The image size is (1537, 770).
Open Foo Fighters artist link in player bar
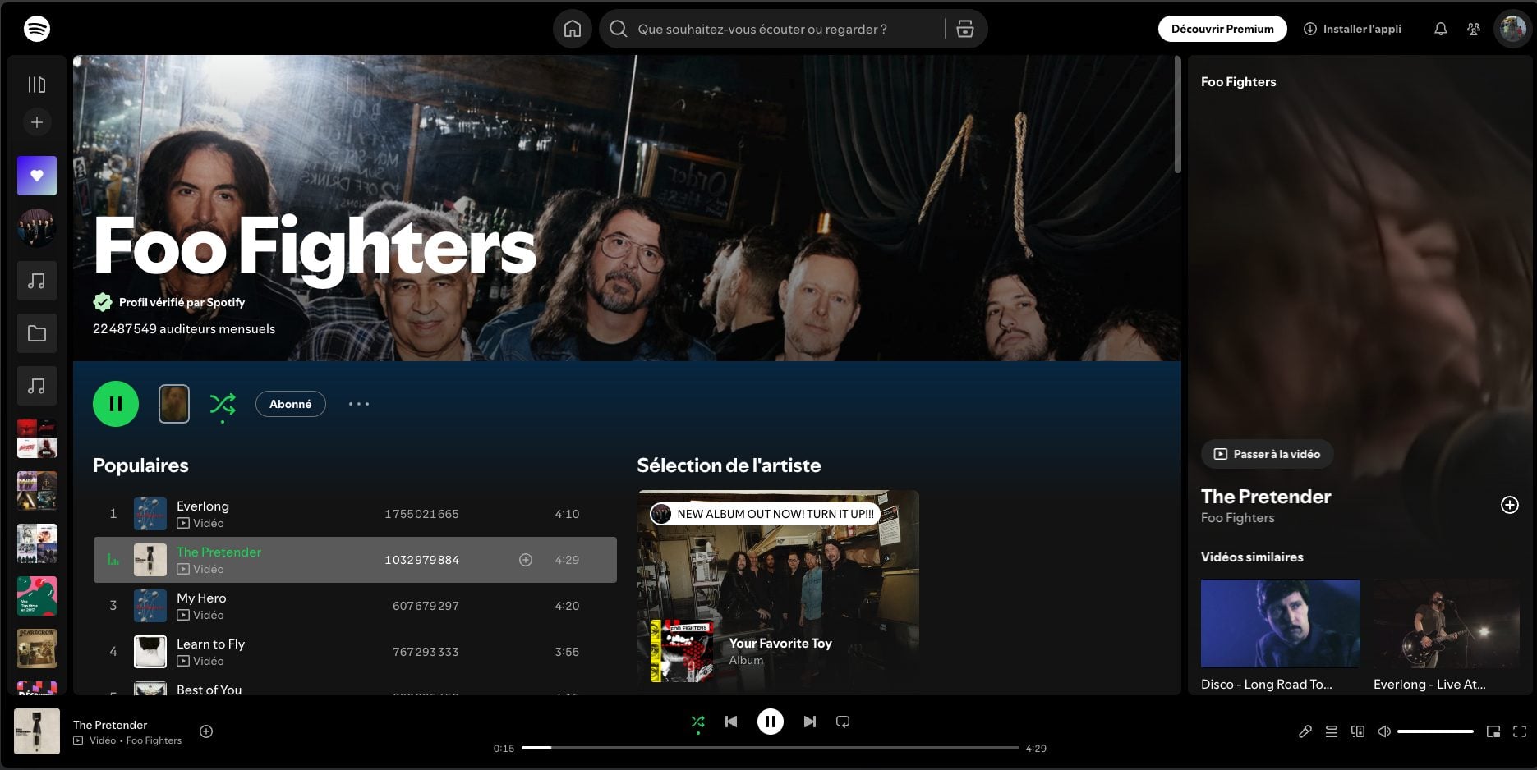pos(154,740)
